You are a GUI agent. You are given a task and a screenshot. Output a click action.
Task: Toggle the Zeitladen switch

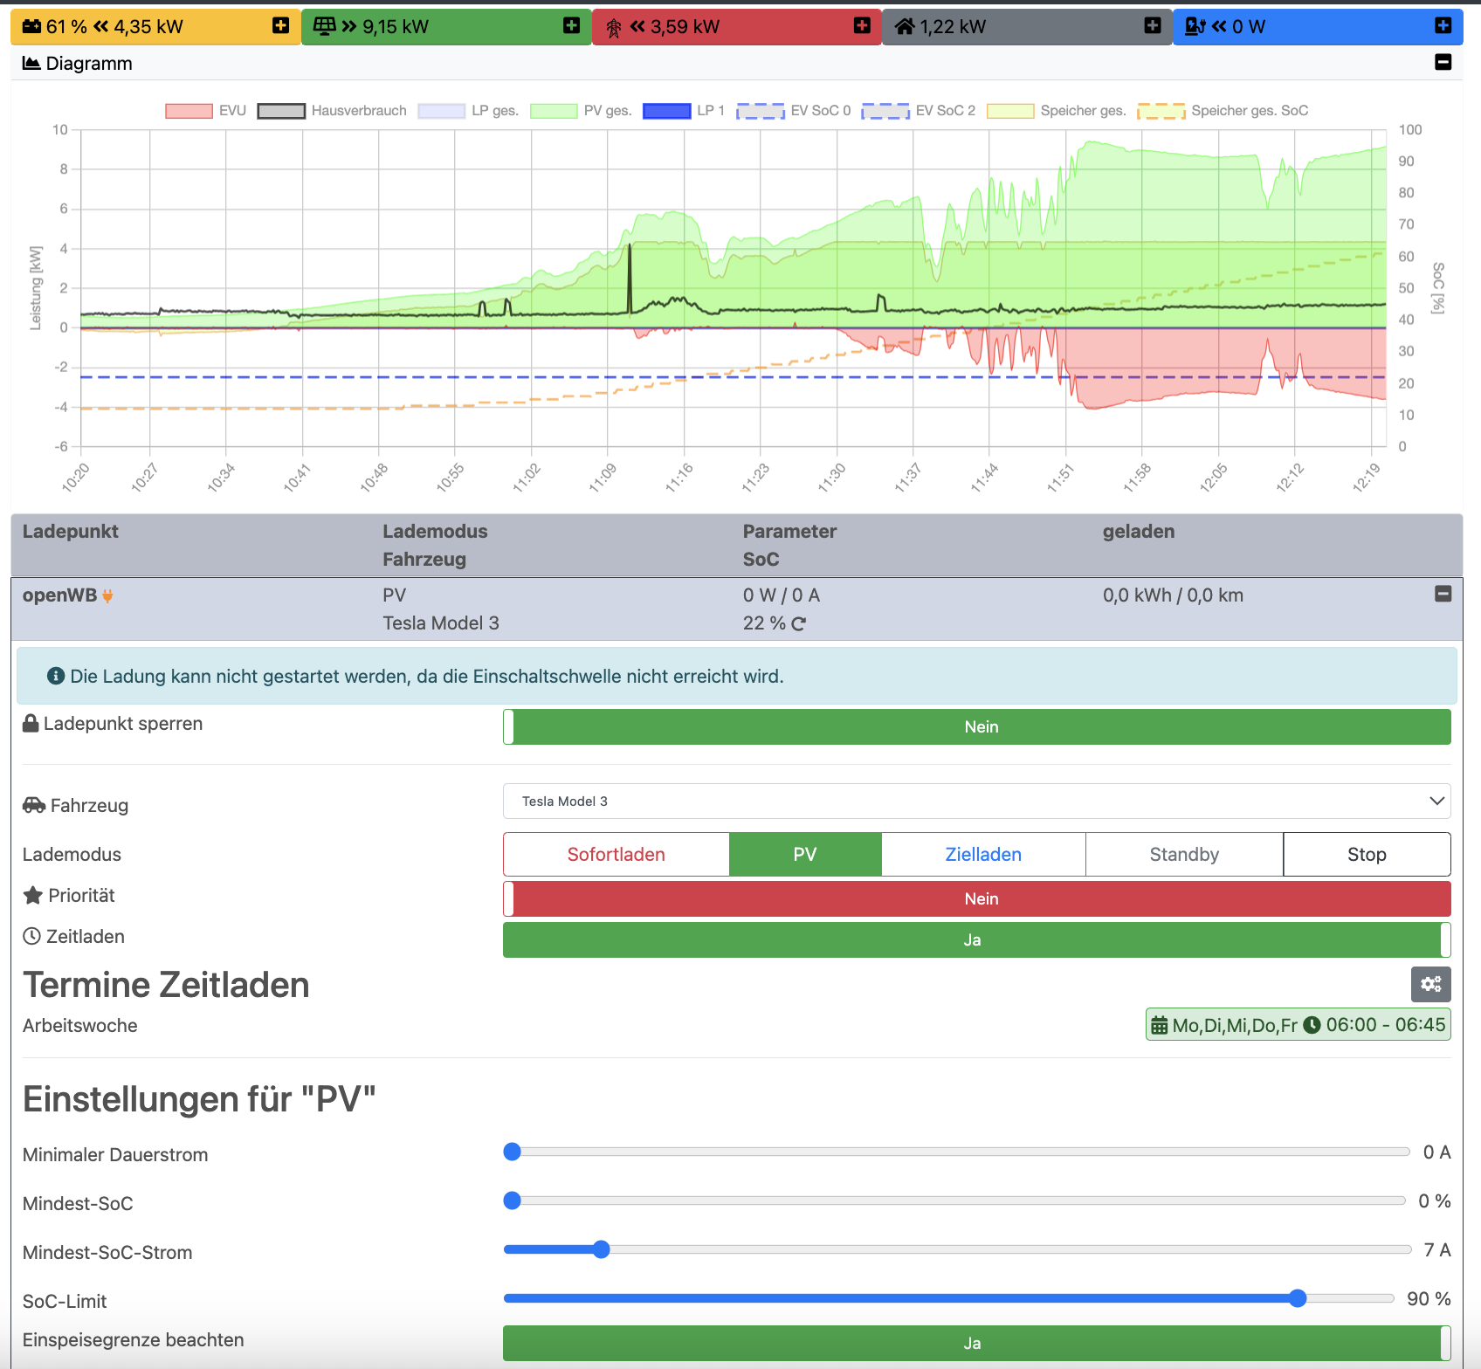[x=976, y=939]
